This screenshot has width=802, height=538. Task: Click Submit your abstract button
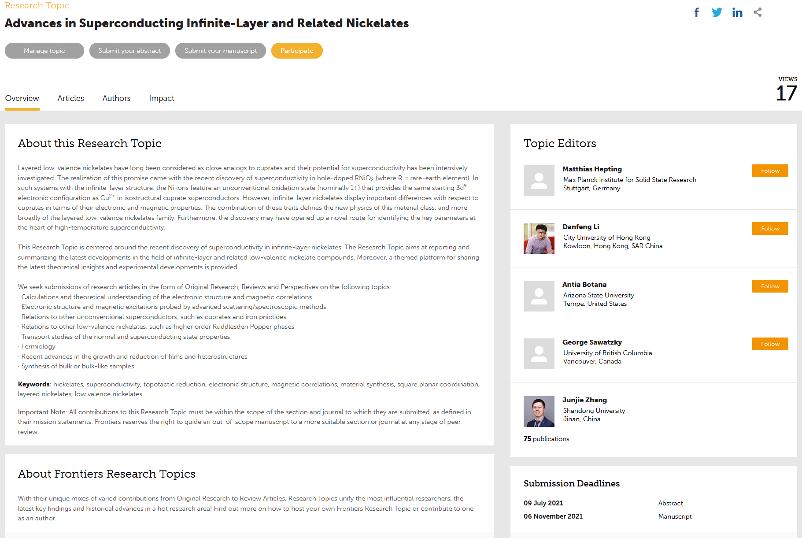coord(129,51)
